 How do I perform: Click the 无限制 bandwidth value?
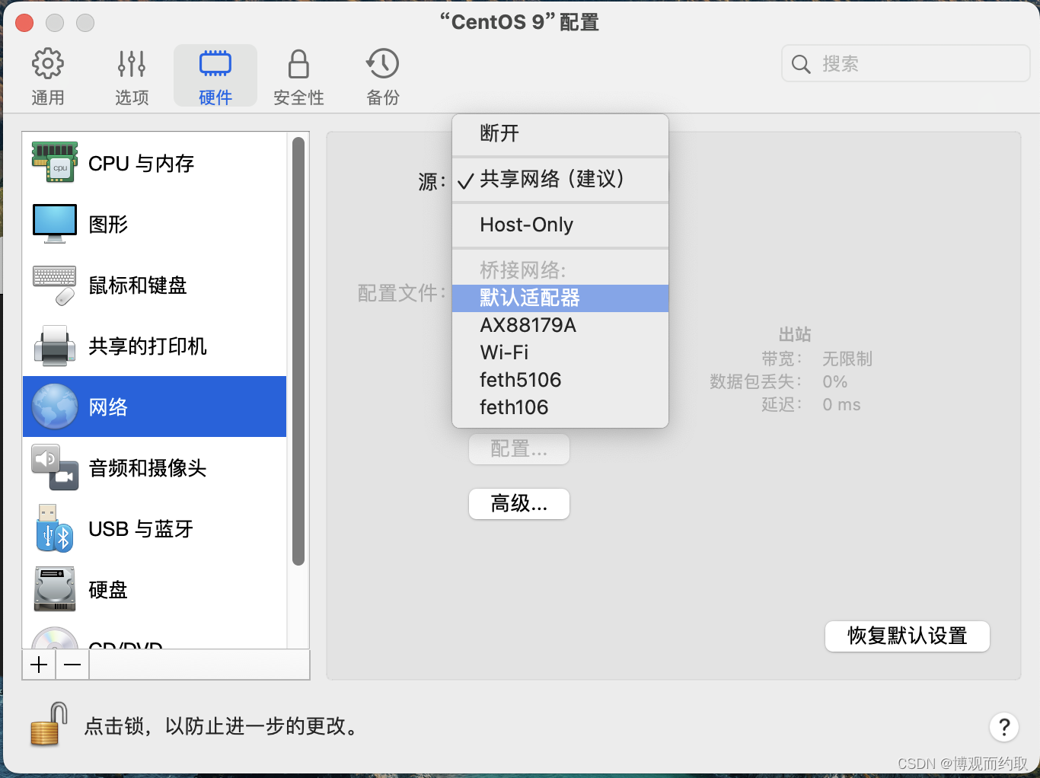pyautogui.click(x=847, y=359)
